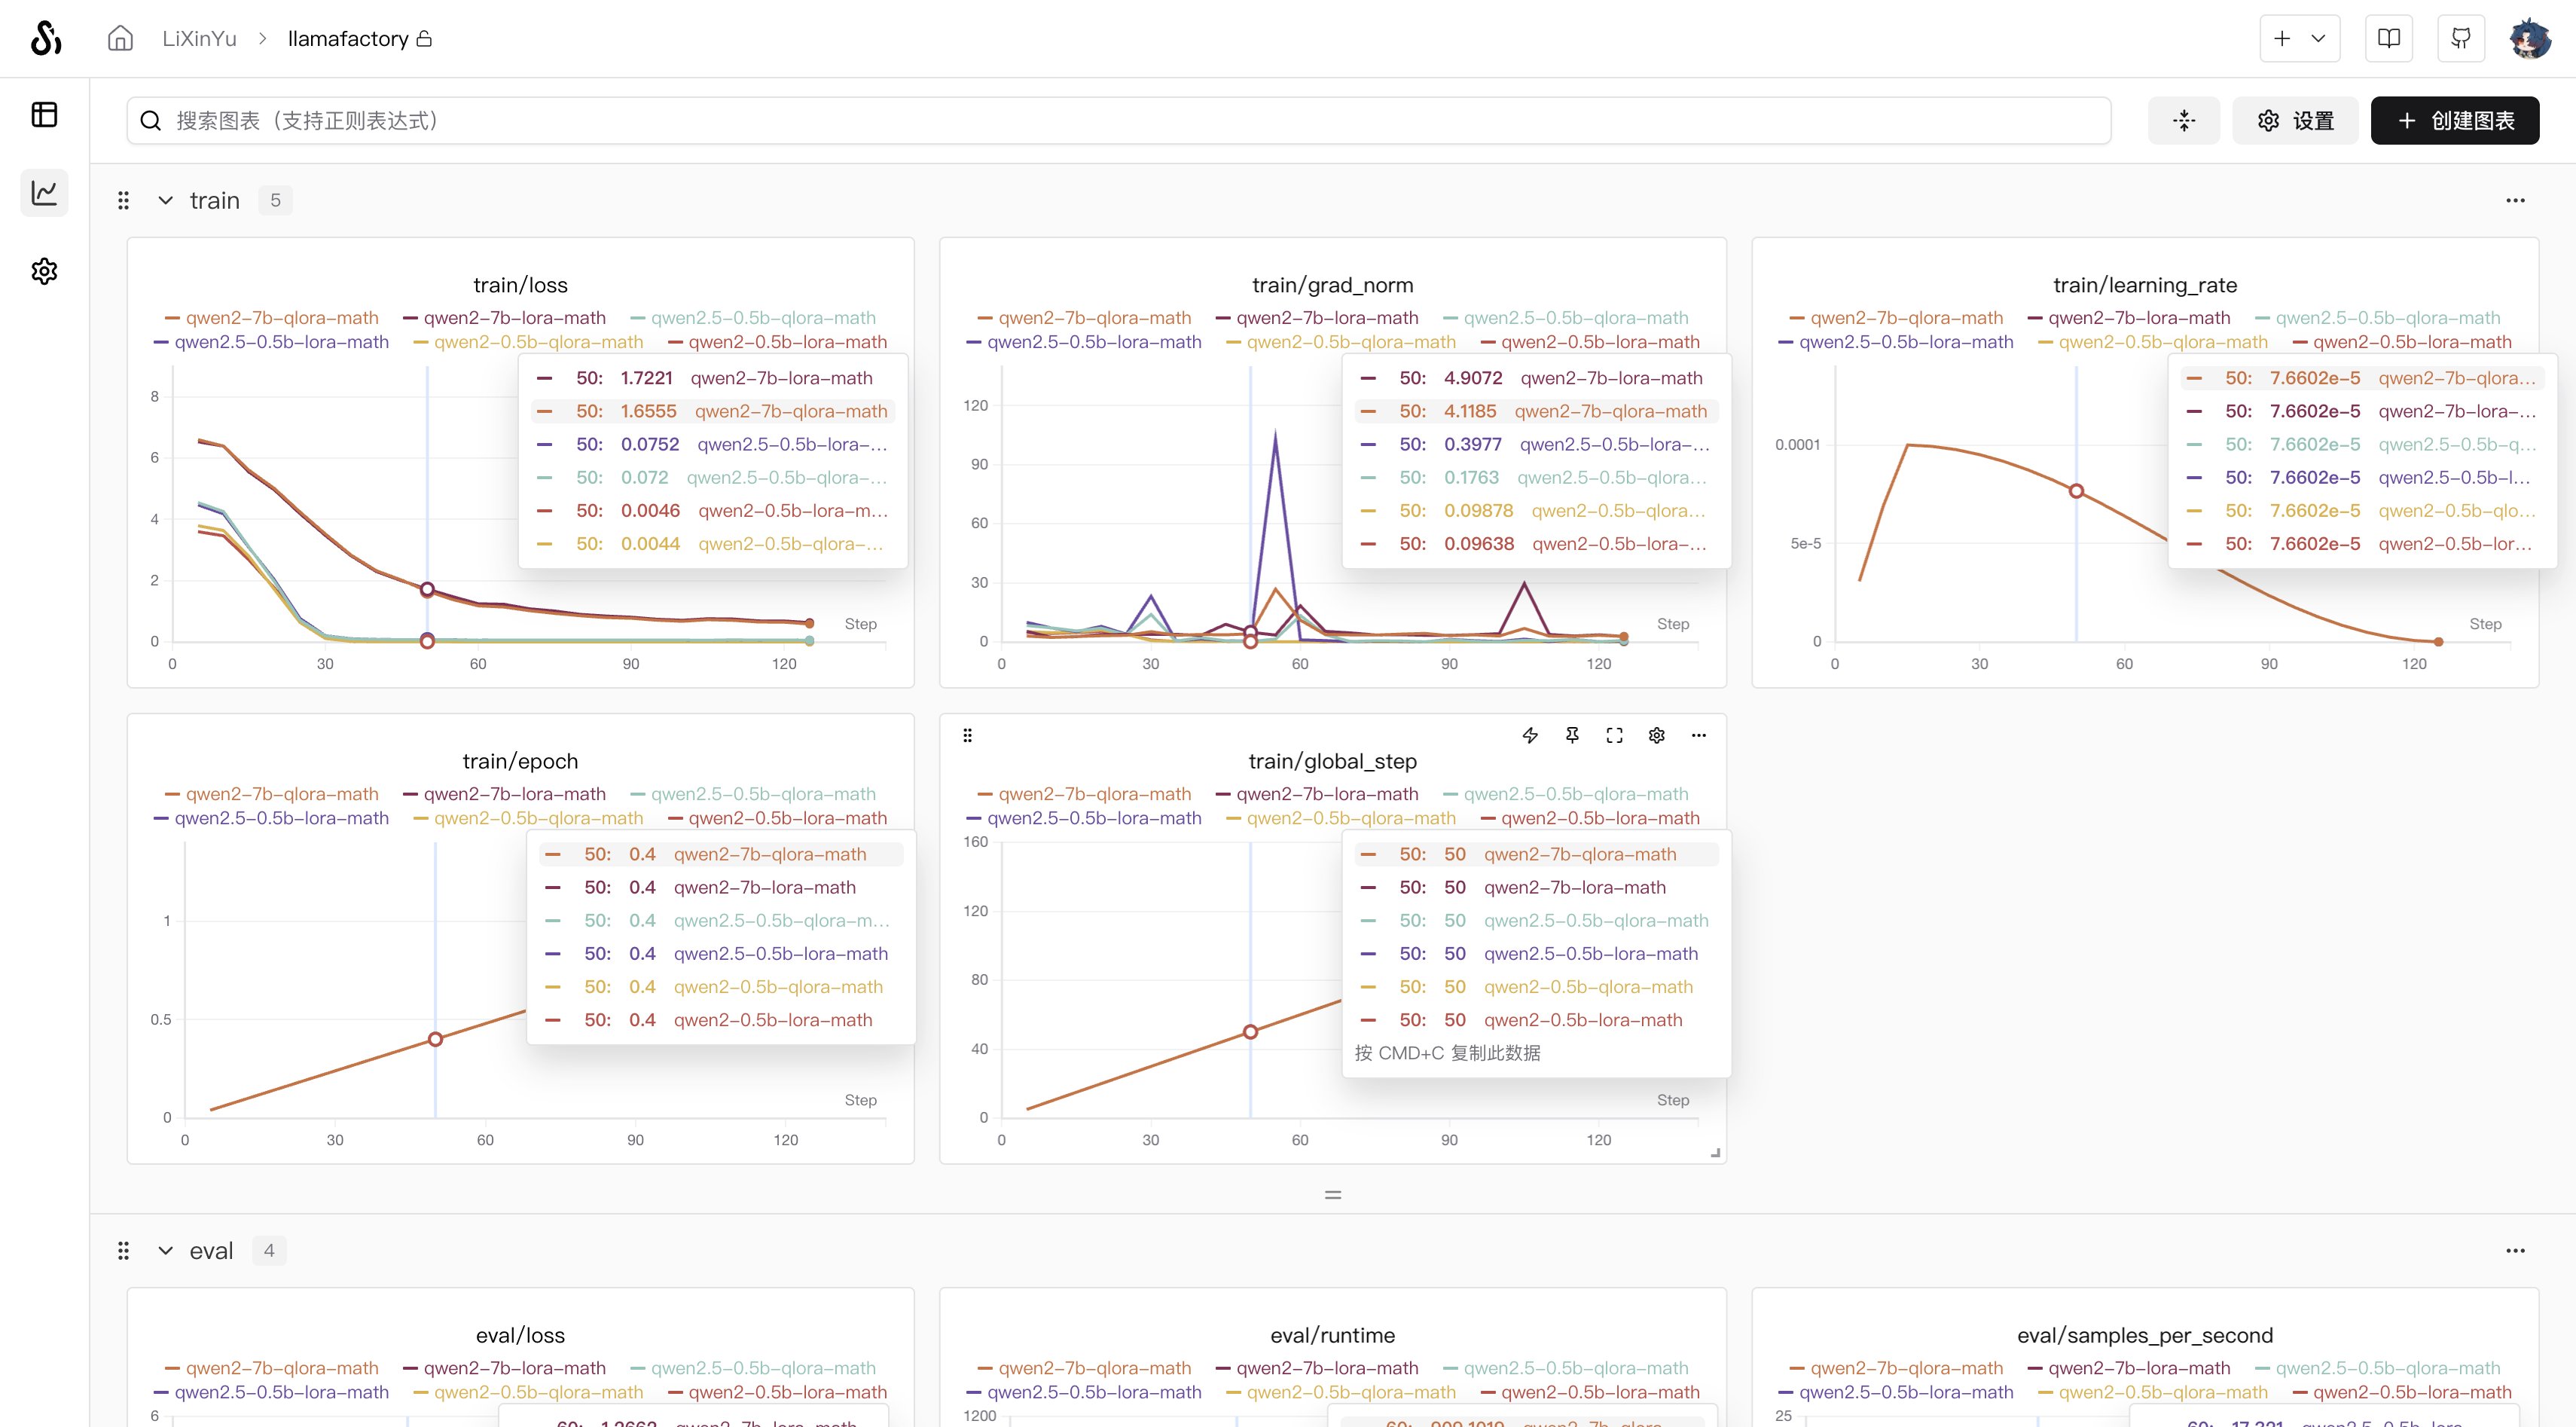Screen dimensions: 2576x1427
Task: Open the table view sidebar icon
Action: tap(44, 114)
